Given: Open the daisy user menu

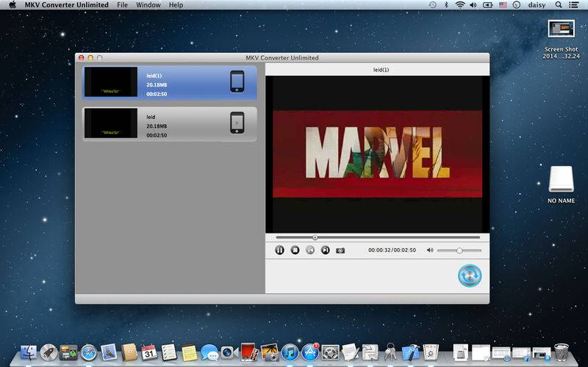Looking at the screenshot, I should (x=537, y=5).
